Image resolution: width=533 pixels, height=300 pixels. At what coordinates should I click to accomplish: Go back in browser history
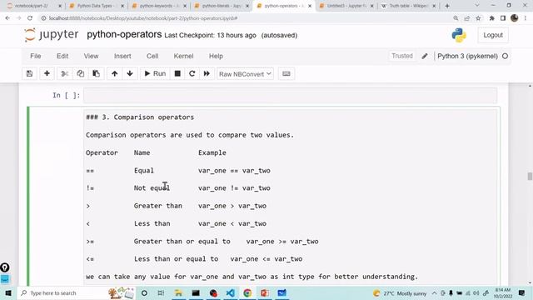[x=7, y=18]
